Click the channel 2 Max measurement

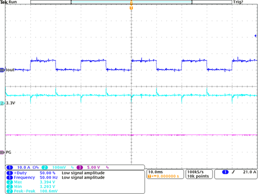[x=31, y=182]
